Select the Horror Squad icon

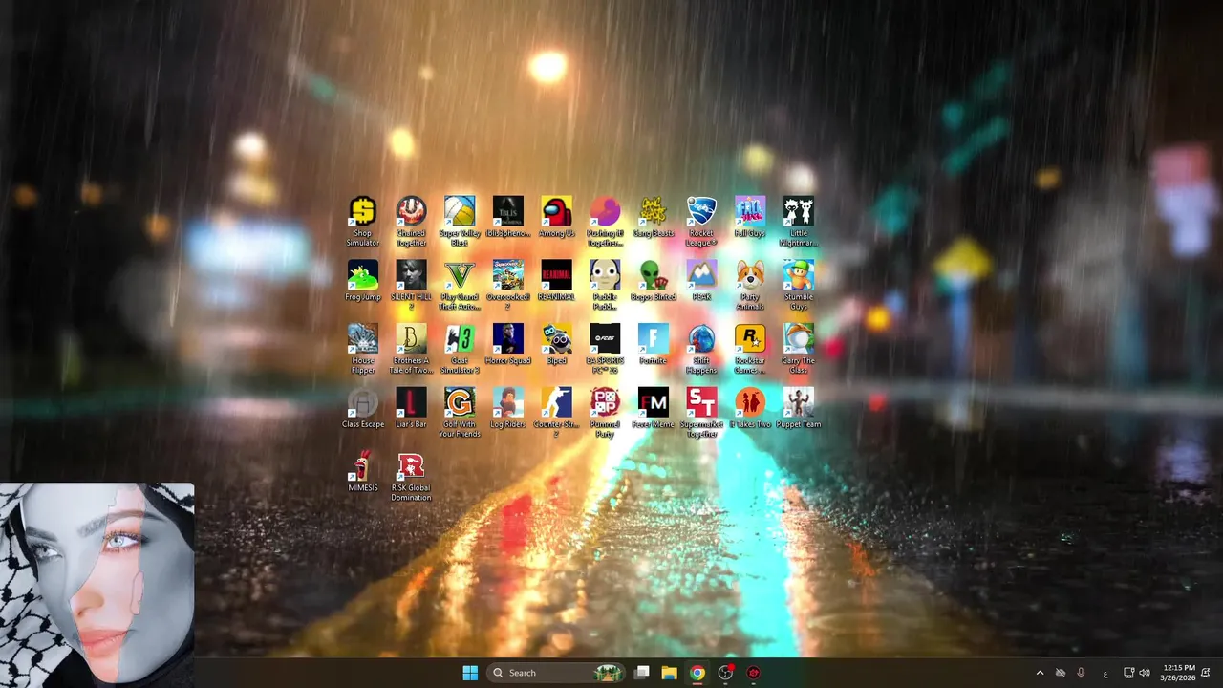[508, 338]
